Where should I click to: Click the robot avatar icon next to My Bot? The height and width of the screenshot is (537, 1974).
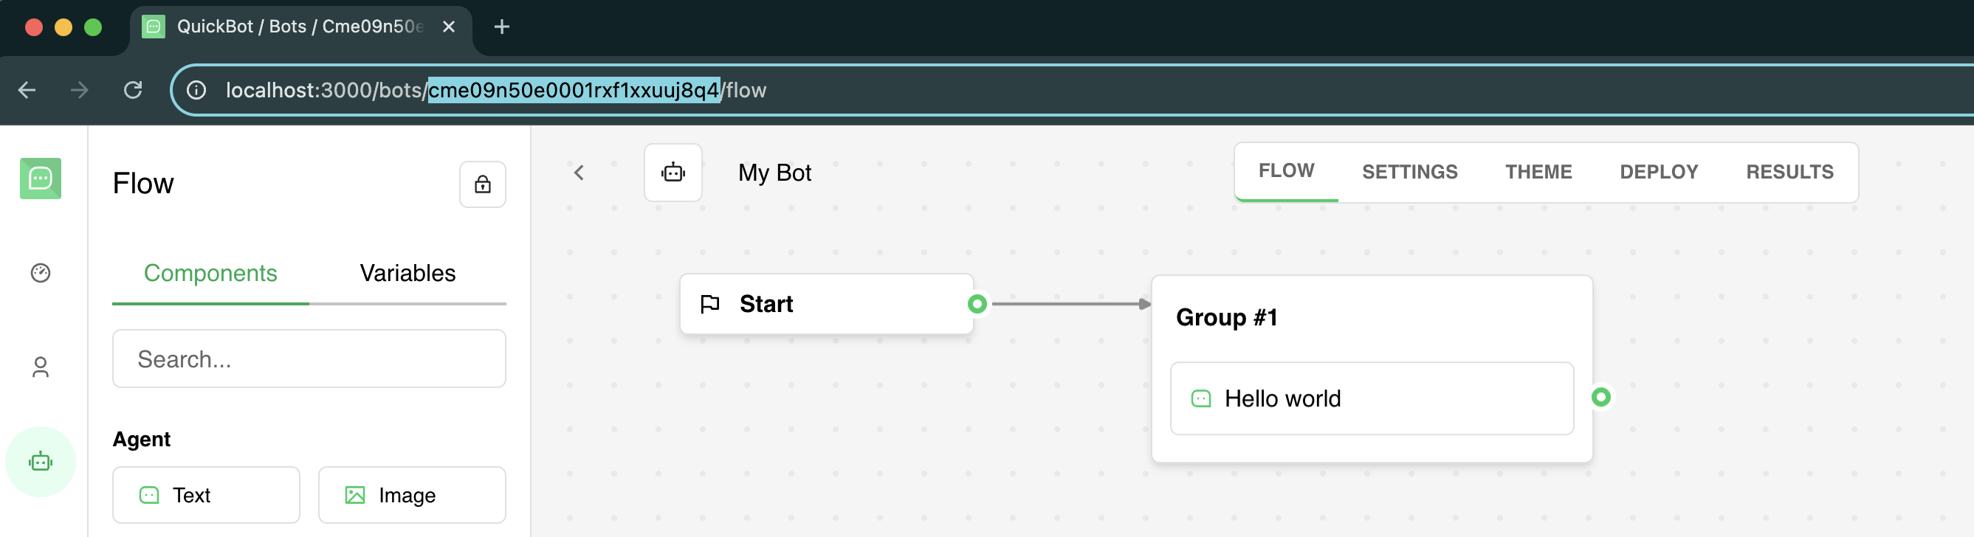672,173
